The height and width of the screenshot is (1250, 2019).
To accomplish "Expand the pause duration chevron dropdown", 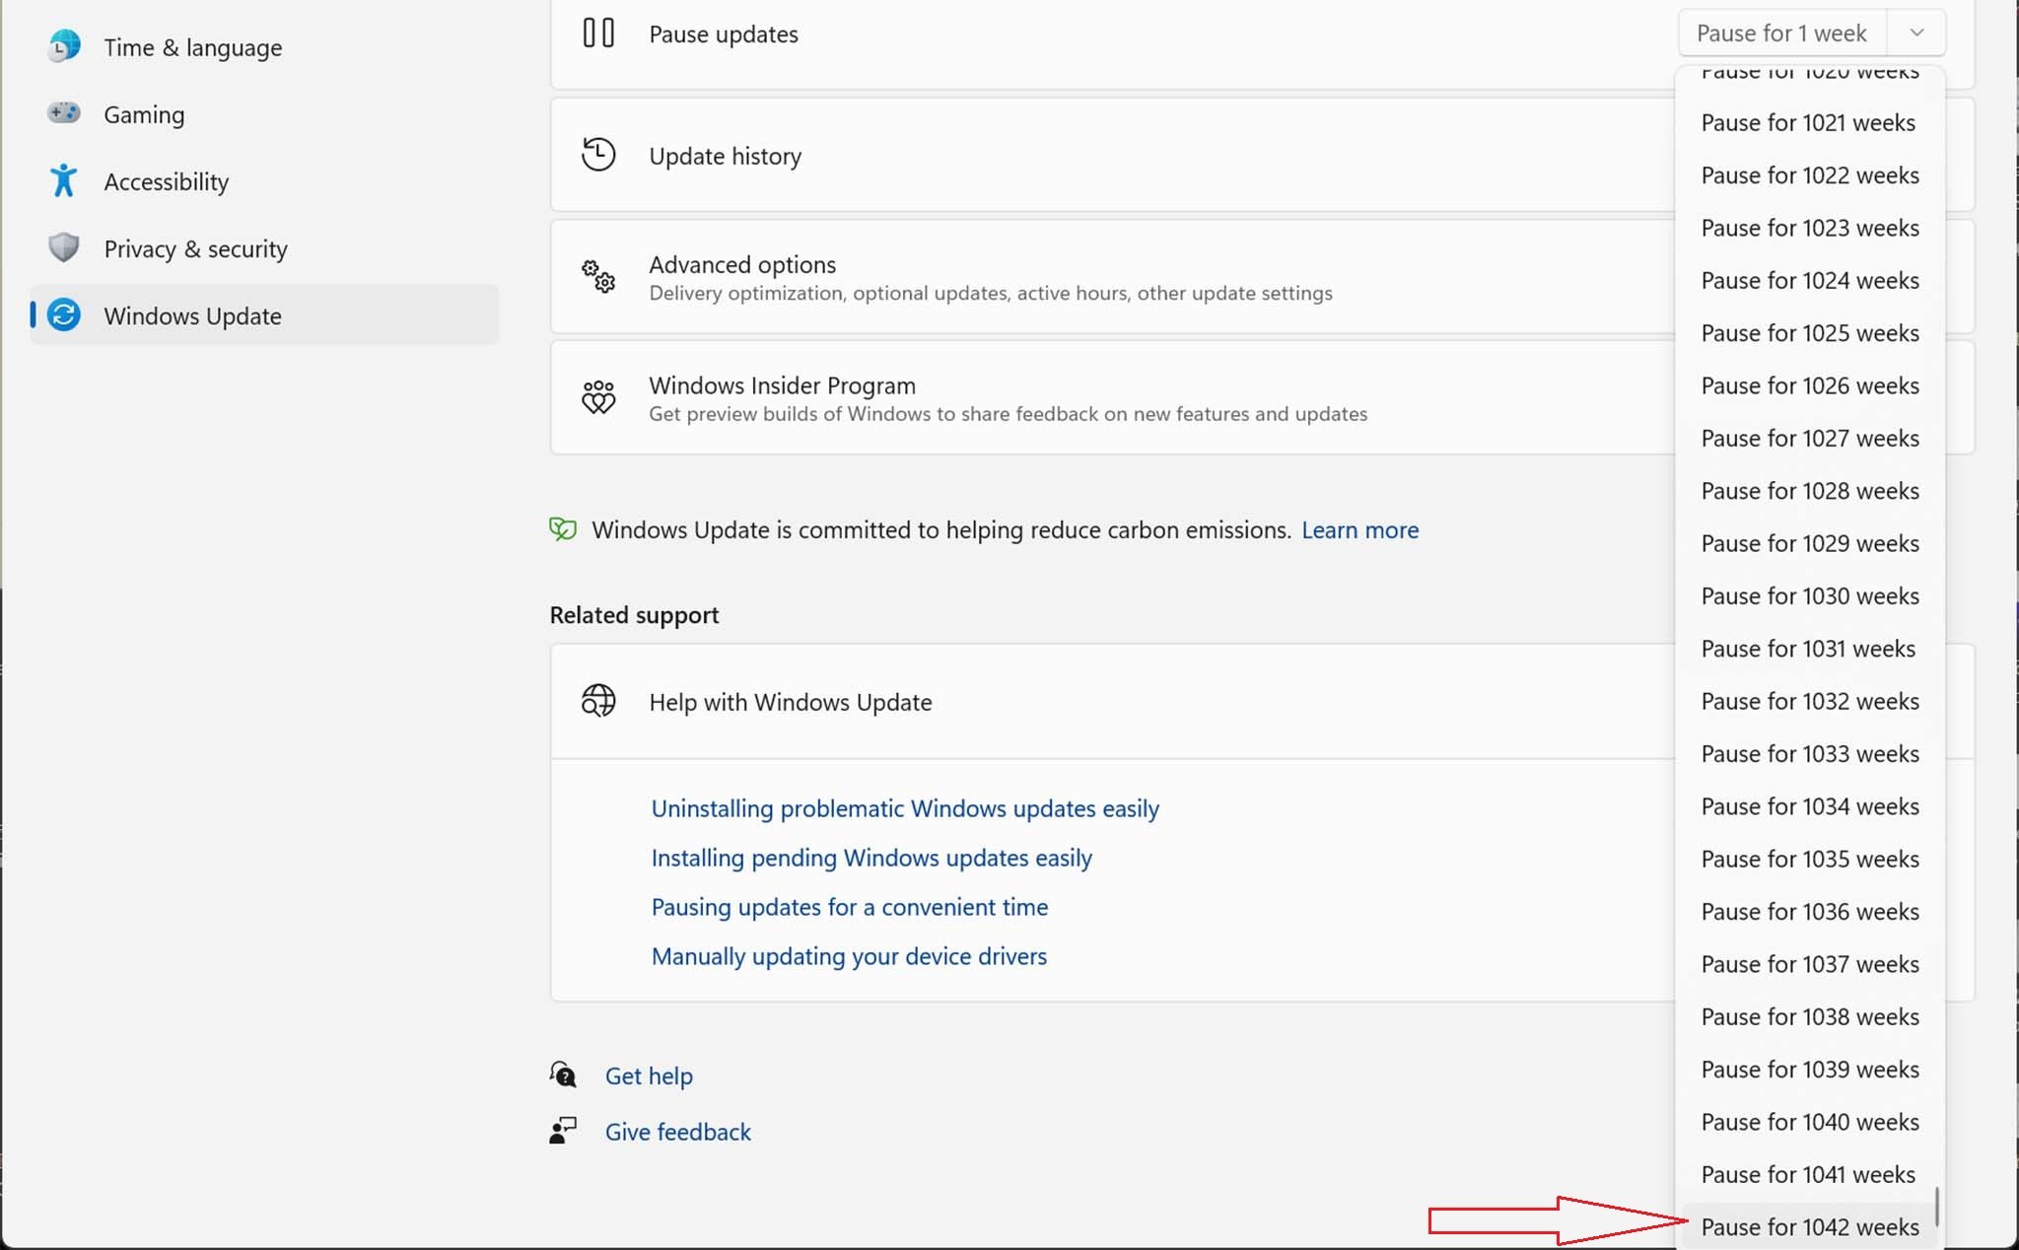I will tap(1916, 34).
